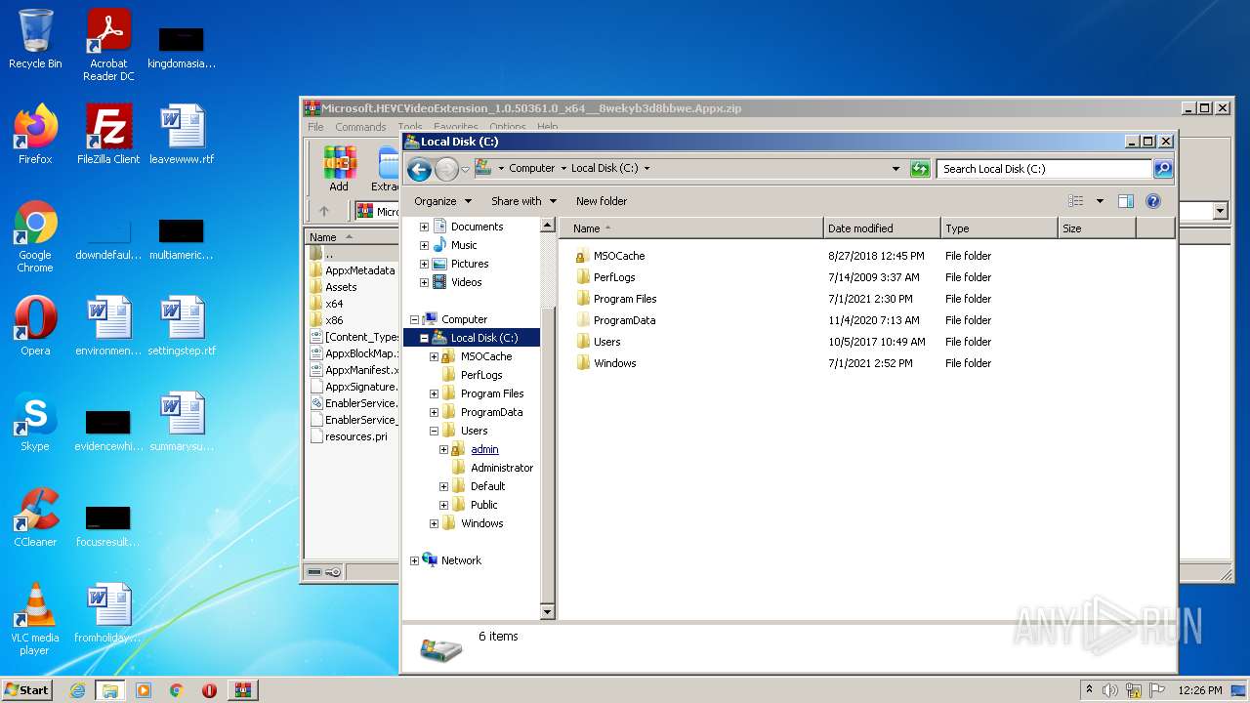1250x703 pixels.
Task: Click the Forward navigation arrow in Explorer
Action: click(446, 169)
